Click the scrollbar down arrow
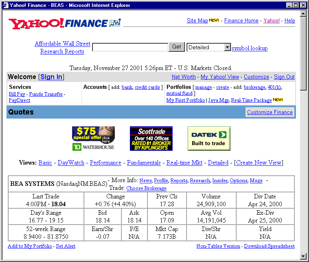Viewport: 309px width, 262px height. [x=303, y=256]
